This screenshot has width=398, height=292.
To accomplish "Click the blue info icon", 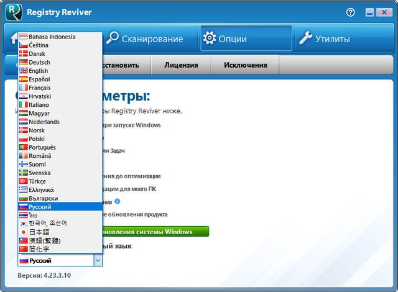I will pos(117,201).
